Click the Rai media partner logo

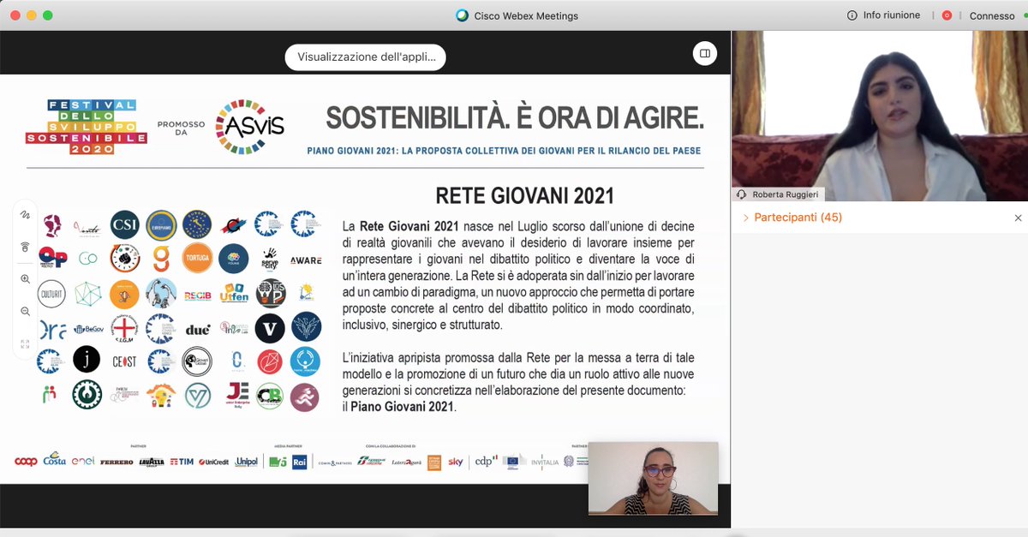299,462
